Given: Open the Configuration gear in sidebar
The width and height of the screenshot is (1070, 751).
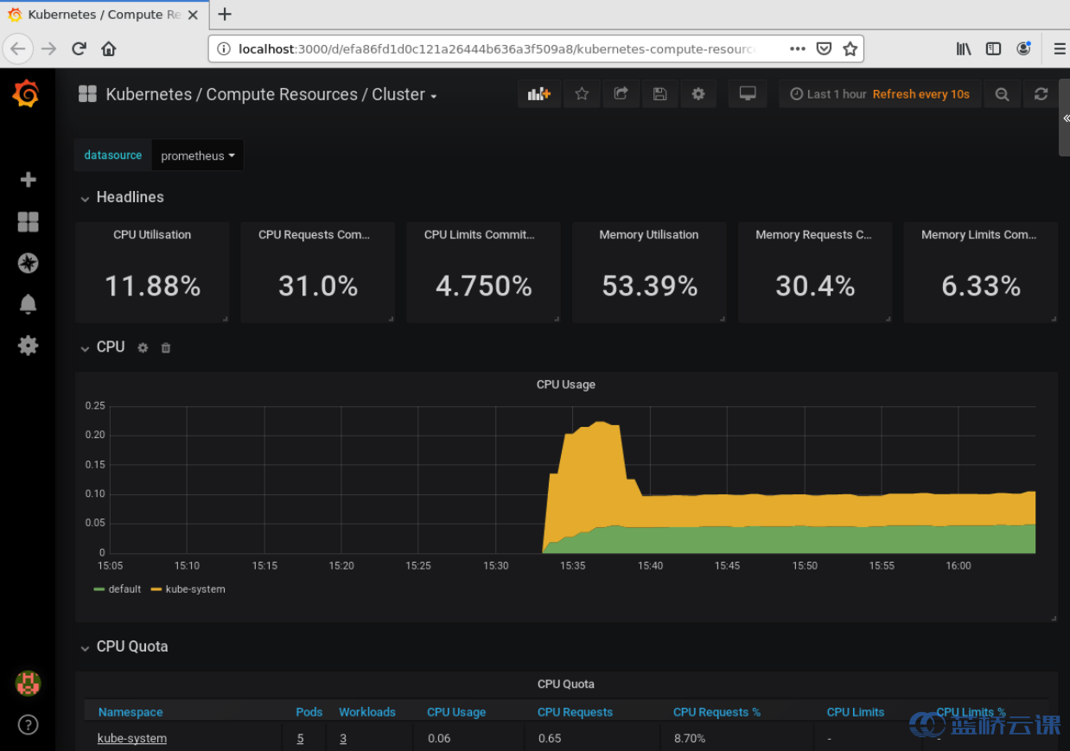Looking at the screenshot, I should click(28, 346).
